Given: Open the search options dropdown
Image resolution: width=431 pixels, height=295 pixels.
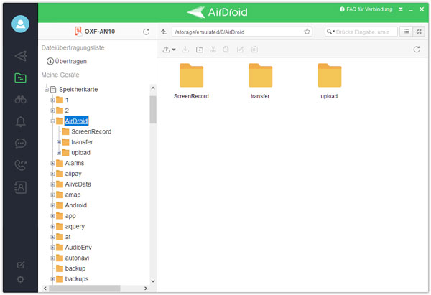Looking at the screenshot, I should (330, 32).
